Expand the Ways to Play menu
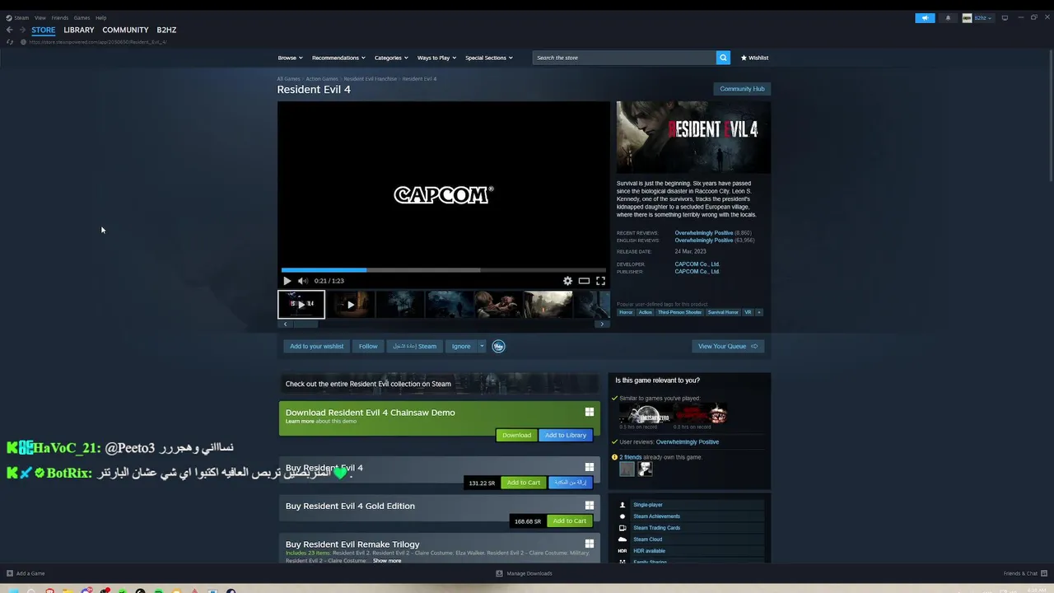Image resolution: width=1054 pixels, height=593 pixels. point(436,58)
